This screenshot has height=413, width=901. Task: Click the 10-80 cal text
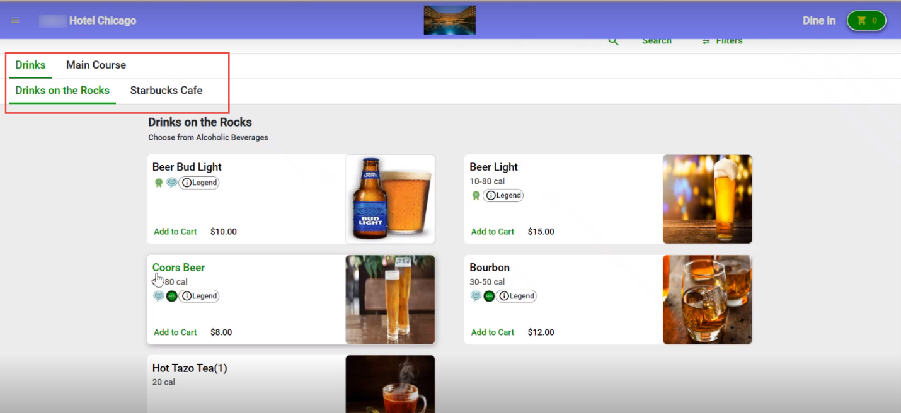[487, 181]
